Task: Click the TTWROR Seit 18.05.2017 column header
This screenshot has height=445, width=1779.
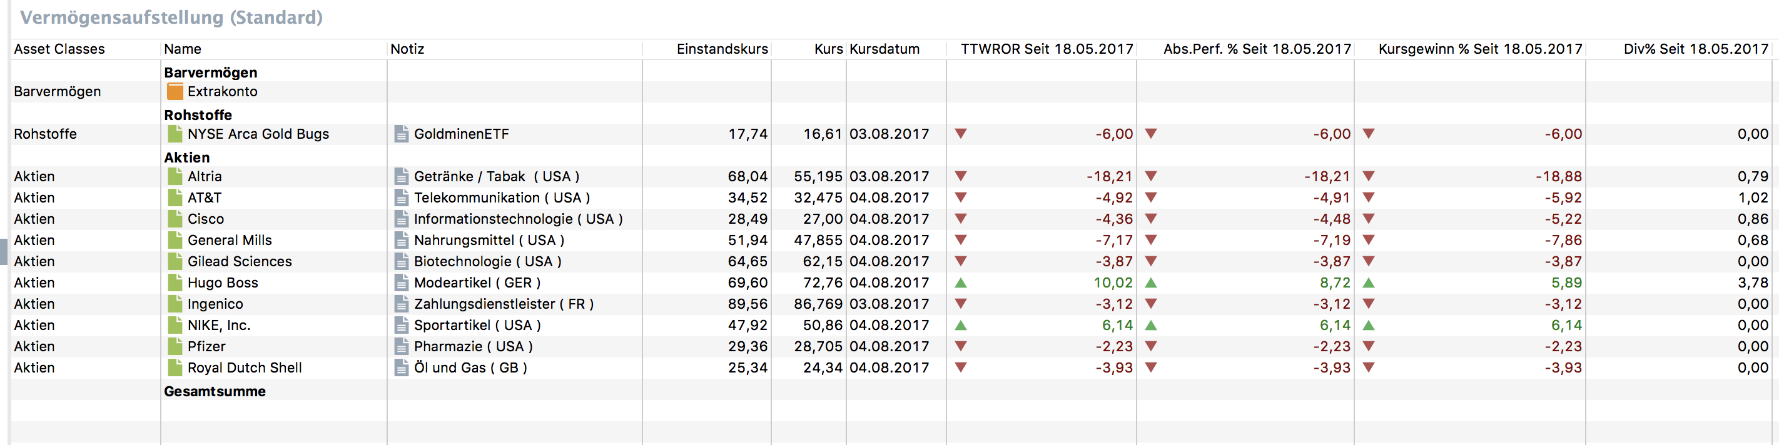Action: [1047, 49]
